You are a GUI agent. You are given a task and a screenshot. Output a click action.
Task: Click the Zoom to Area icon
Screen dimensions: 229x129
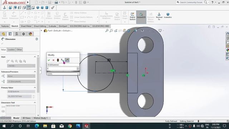coord(111,30)
